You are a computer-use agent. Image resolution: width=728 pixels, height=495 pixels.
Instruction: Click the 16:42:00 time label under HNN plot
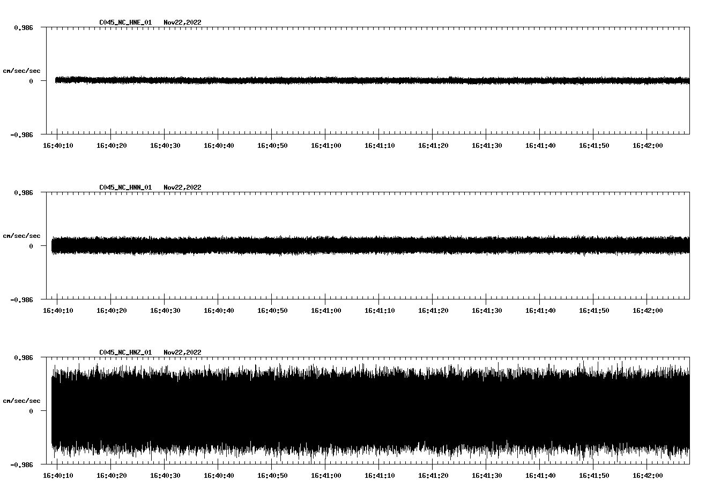(x=648, y=311)
